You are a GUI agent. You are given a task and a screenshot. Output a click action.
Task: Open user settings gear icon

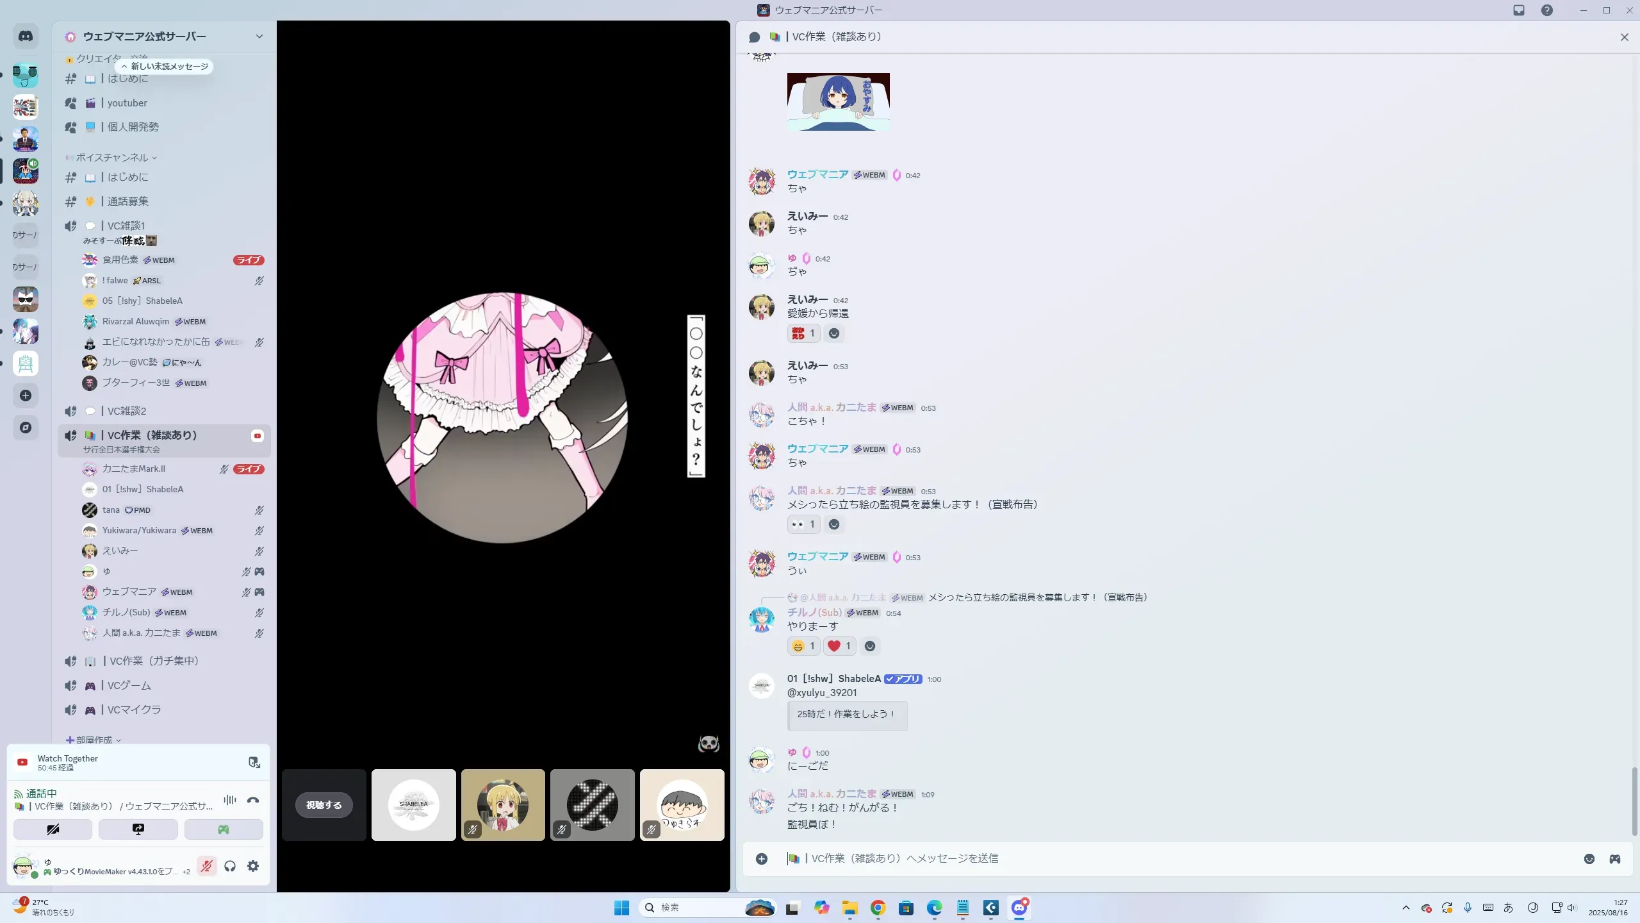253,866
